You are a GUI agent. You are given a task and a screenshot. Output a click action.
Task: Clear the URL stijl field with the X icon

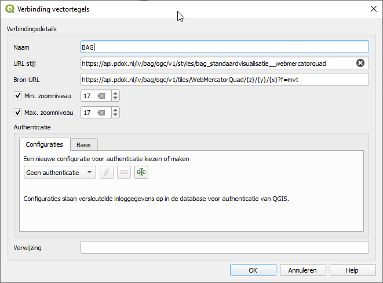[360, 63]
